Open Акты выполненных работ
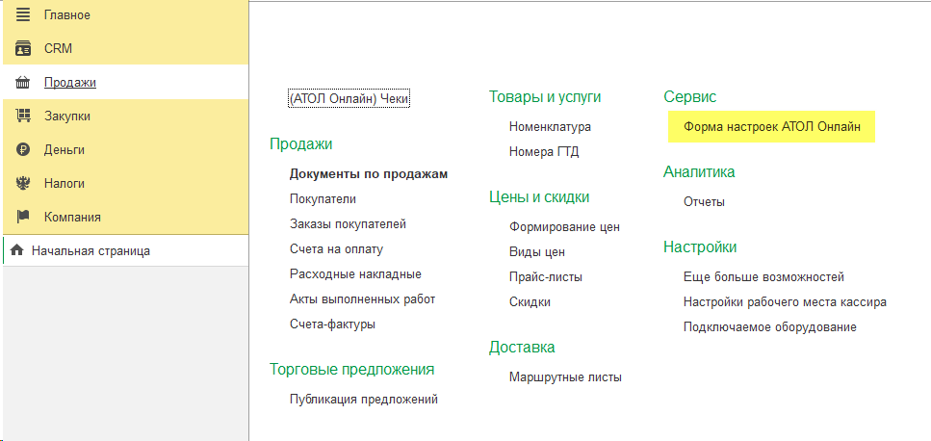 pyautogui.click(x=363, y=298)
